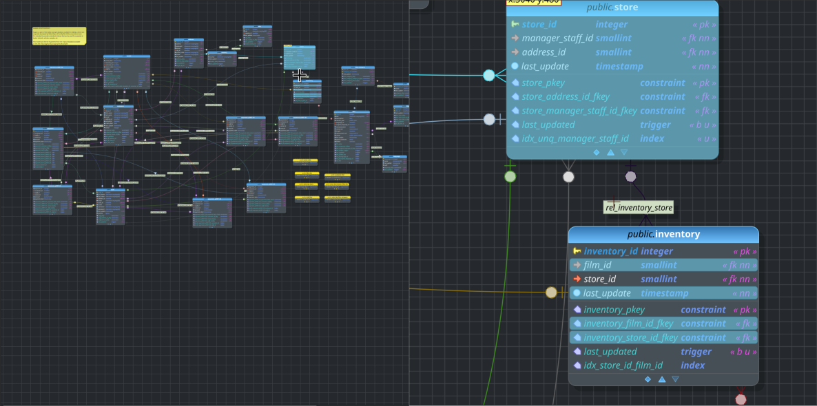Click the cyan relationship circle left of store
Screen dimensions: 817x406
(x=489, y=75)
